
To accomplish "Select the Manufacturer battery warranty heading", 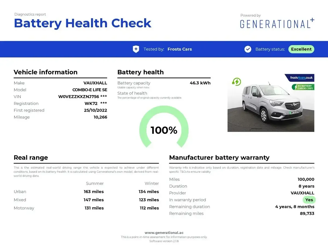I will coord(219,158).
